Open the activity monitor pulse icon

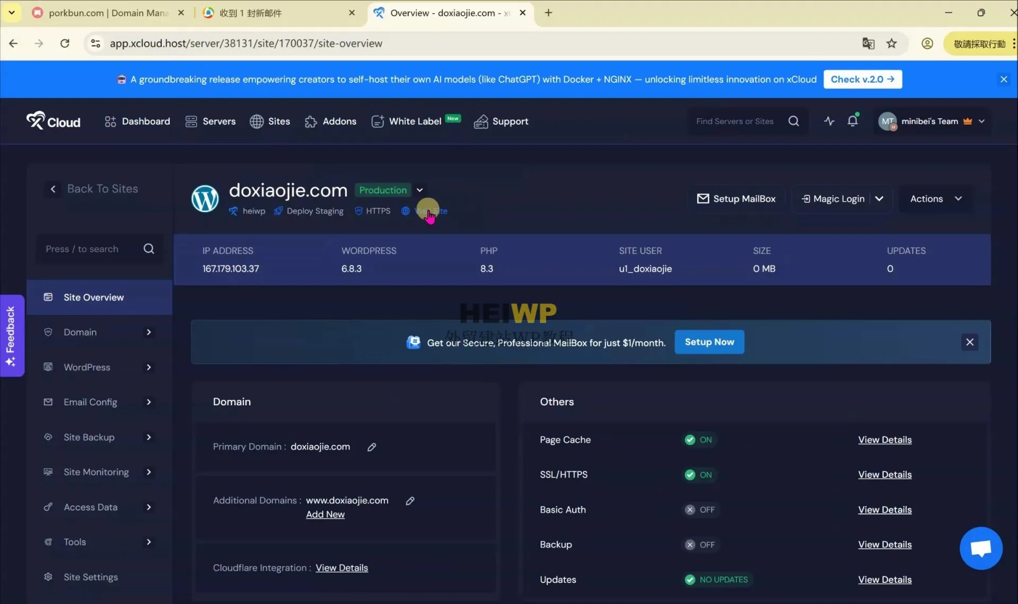click(x=829, y=121)
